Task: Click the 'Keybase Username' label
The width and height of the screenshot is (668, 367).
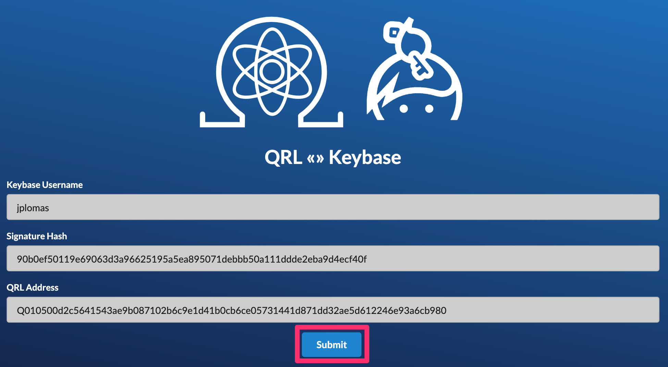Action: click(45, 185)
